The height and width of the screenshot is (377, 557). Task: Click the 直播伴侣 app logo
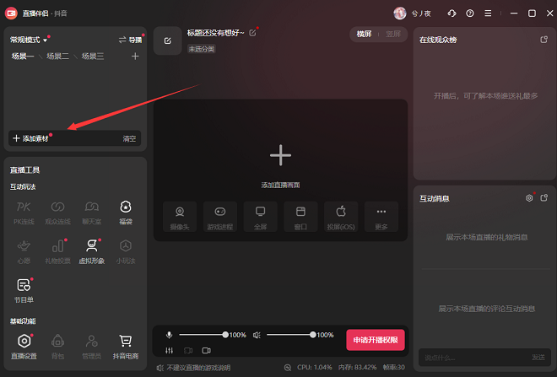[x=11, y=13]
